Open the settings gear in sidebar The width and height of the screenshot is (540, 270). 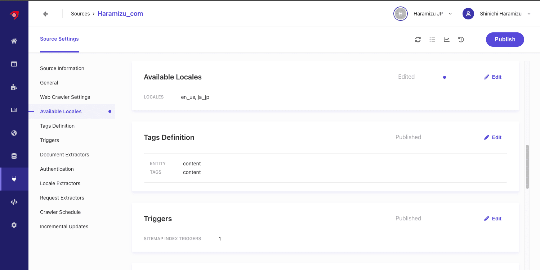(14, 225)
